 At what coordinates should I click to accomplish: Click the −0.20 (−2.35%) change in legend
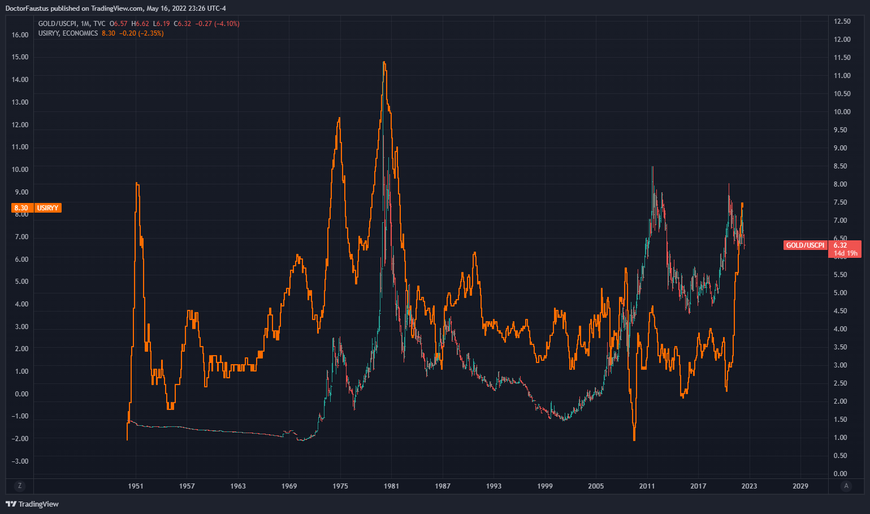click(x=142, y=33)
